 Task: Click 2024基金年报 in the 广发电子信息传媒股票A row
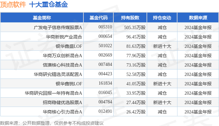tap(198, 27)
